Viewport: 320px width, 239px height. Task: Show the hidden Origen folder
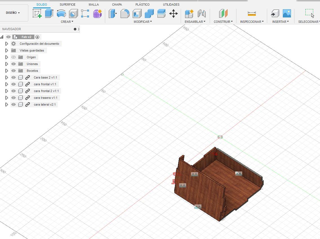[14, 57]
